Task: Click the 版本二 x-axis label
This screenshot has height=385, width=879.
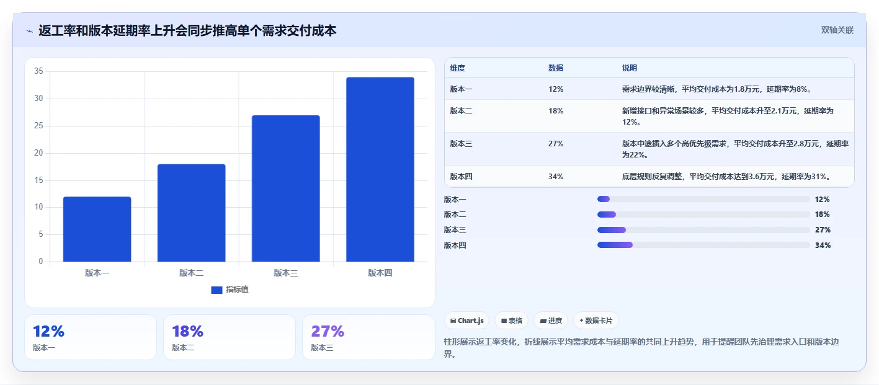Action: [x=191, y=273]
